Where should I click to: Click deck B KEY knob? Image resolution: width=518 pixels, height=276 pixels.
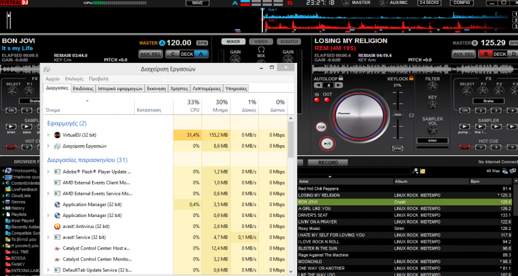click(x=433, y=106)
